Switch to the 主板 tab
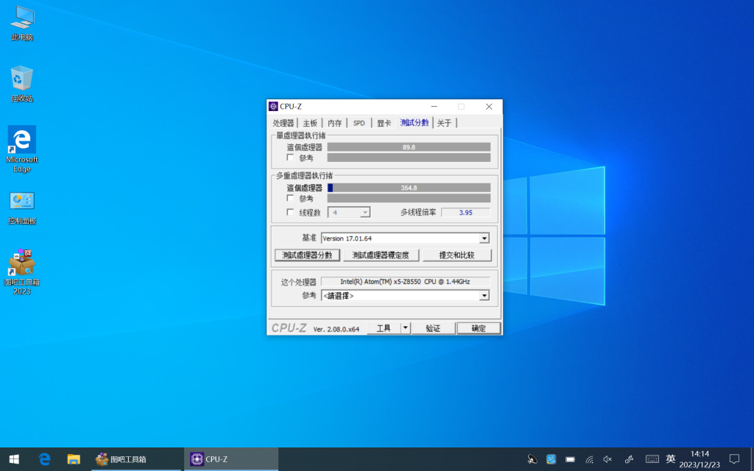 310,123
